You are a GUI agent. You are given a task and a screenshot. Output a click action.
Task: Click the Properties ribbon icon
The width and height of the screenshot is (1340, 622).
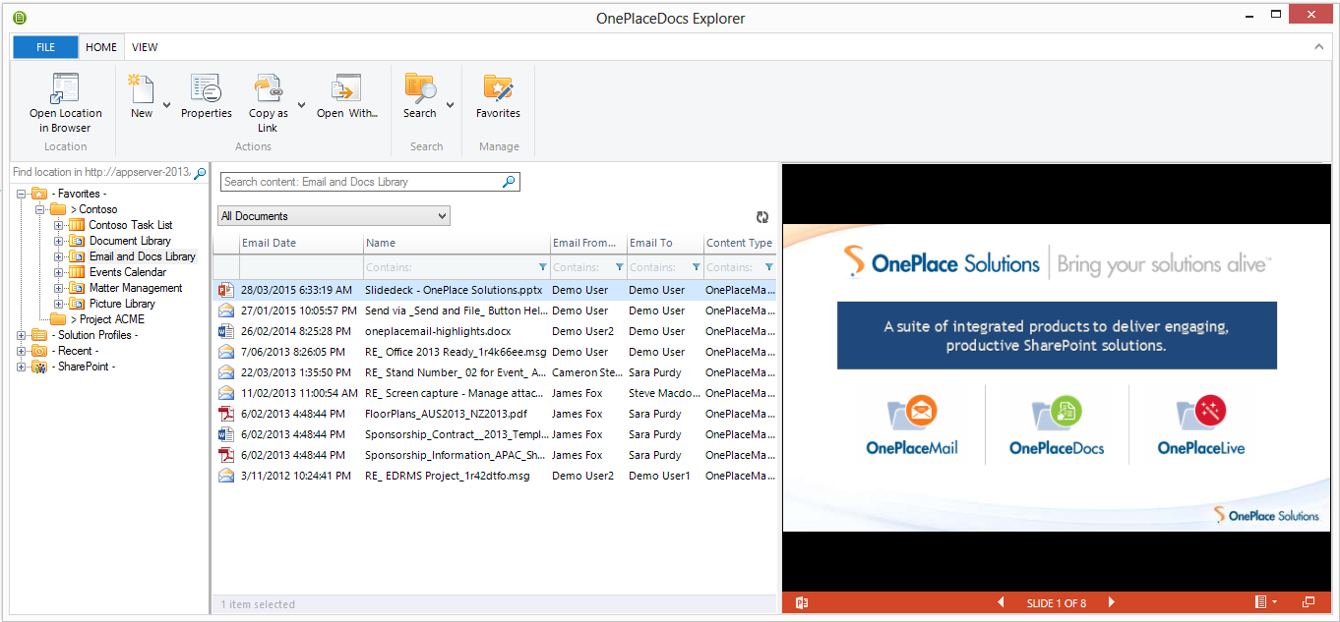tap(206, 89)
